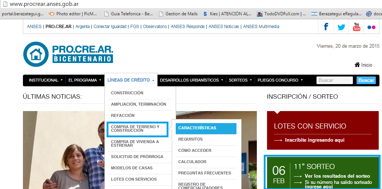Click the PRO.CRE.AR. Bicentenario house logo

[x=68, y=54]
